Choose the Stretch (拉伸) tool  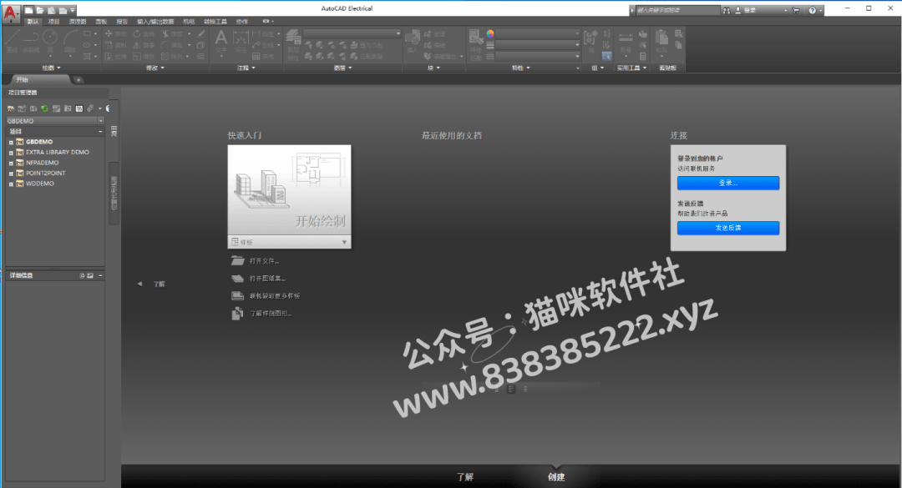click(115, 57)
